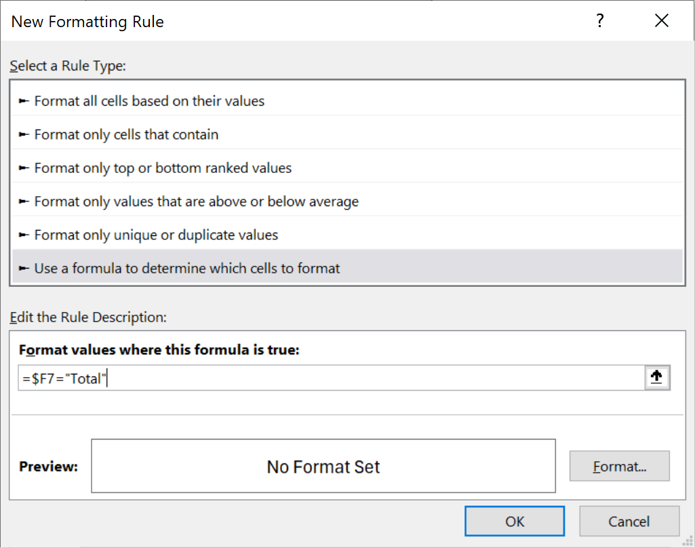This screenshot has height=548, width=695.
Task: Select 'Format all cells based on their values'
Action: pyautogui.click(x=149, y=101)
